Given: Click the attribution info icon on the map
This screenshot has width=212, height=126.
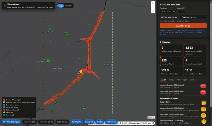Looking at the screenshot, I should 153,123.
